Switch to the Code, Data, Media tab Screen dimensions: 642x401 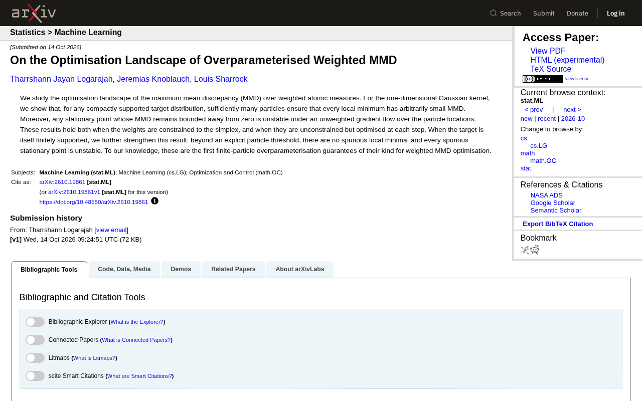(124, 269)
